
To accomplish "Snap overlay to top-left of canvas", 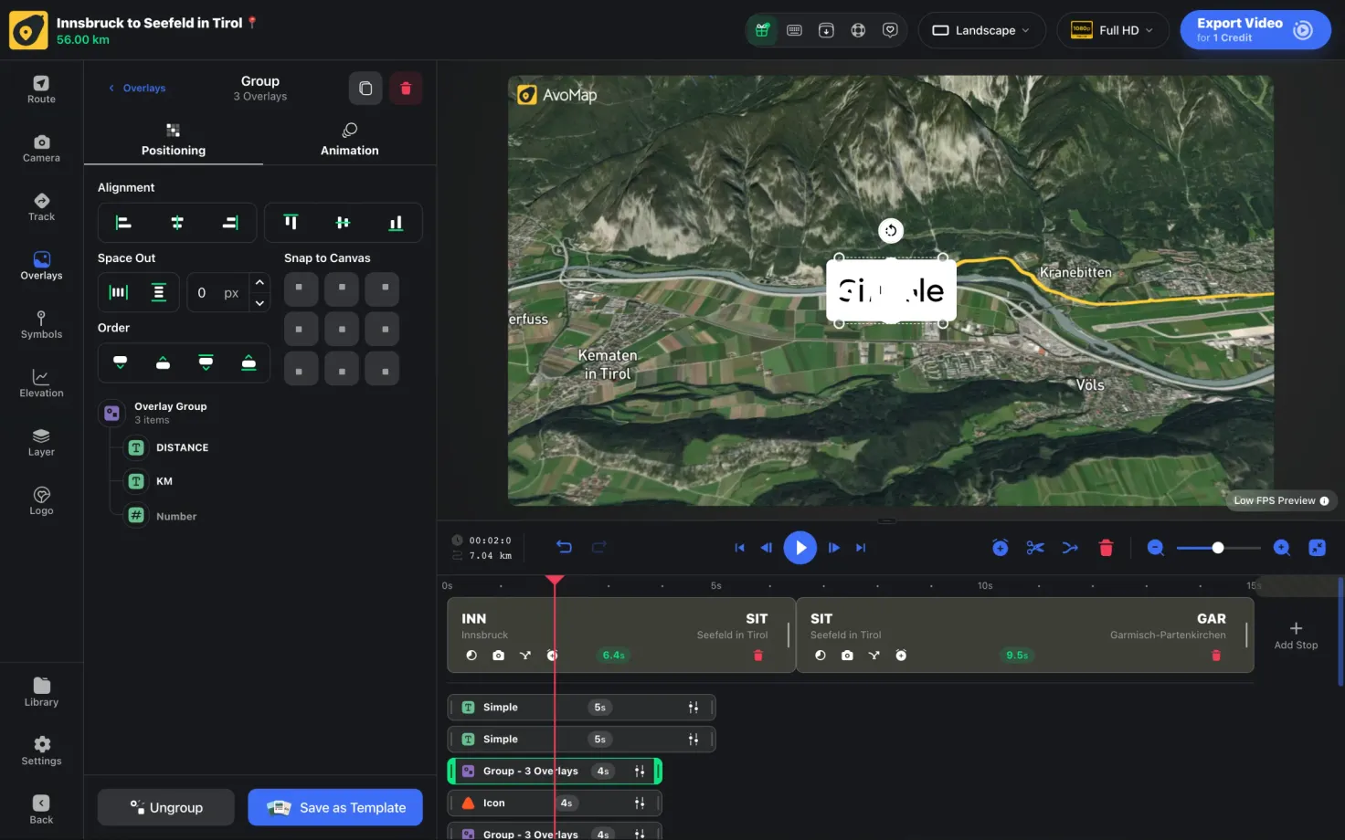I will click(x=301, y=289).
